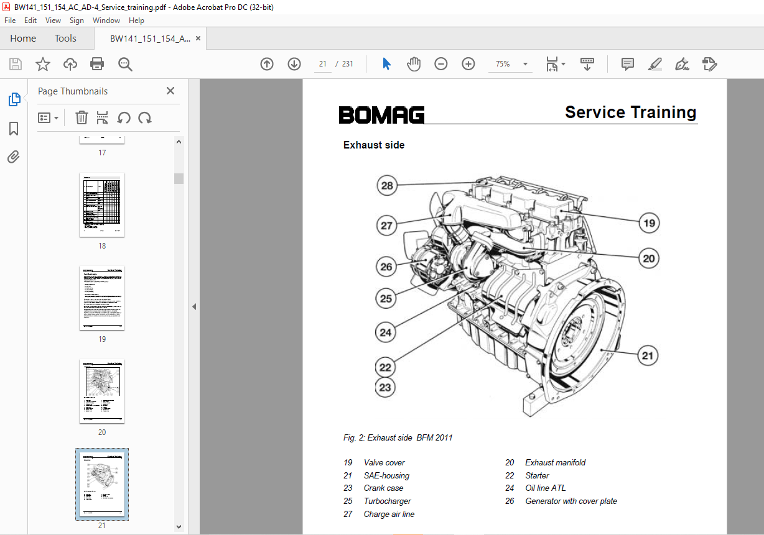Screen dimensions: 764x535
Task: Select the Highlight text pen tool
Action: click(655, 64)
